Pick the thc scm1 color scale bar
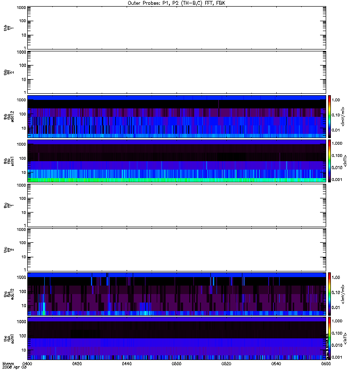Image resolution: width=353 pixels, height=377 pixels. (329, 338)
